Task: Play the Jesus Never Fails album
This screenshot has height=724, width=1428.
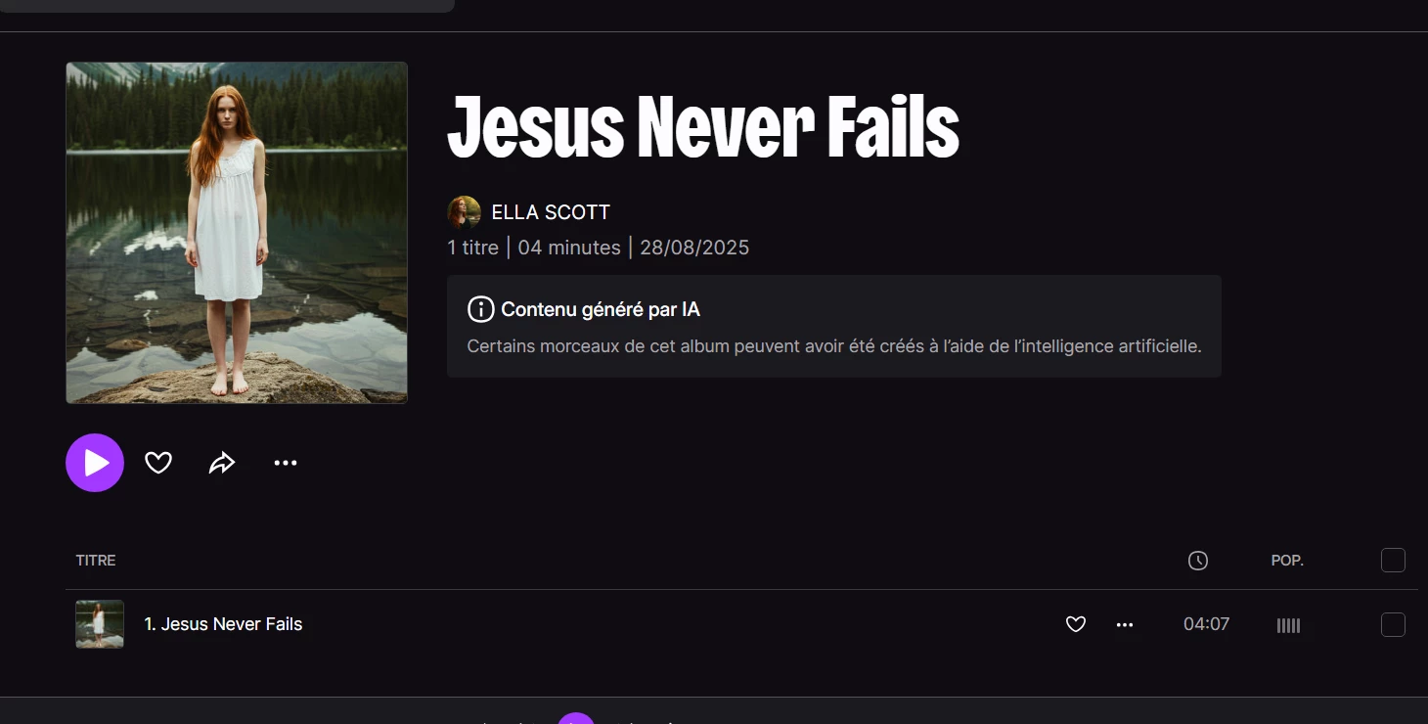Action: (x=95, y=463)
